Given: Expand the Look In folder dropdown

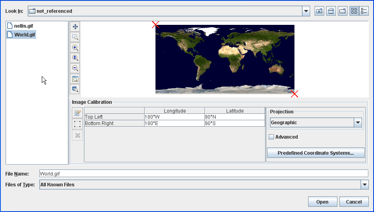Looking at the screenshot, I should click(x=306, y=11).
